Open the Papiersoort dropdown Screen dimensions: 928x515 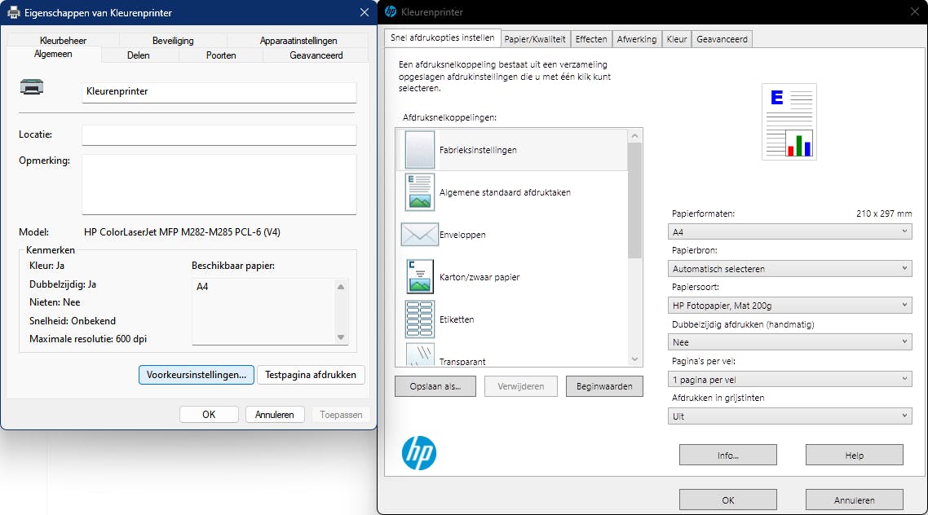[x=789, y=306]
